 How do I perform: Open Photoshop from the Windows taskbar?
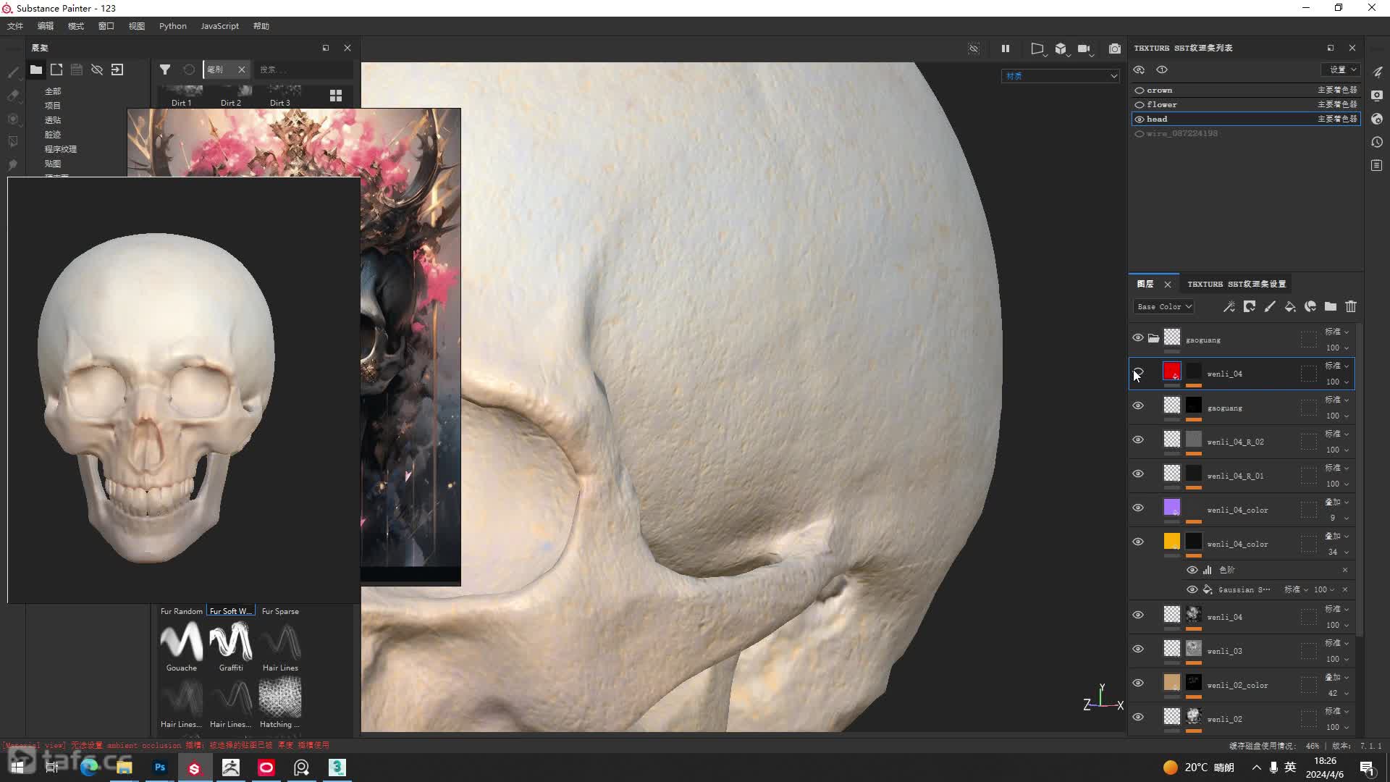point(160,768)
